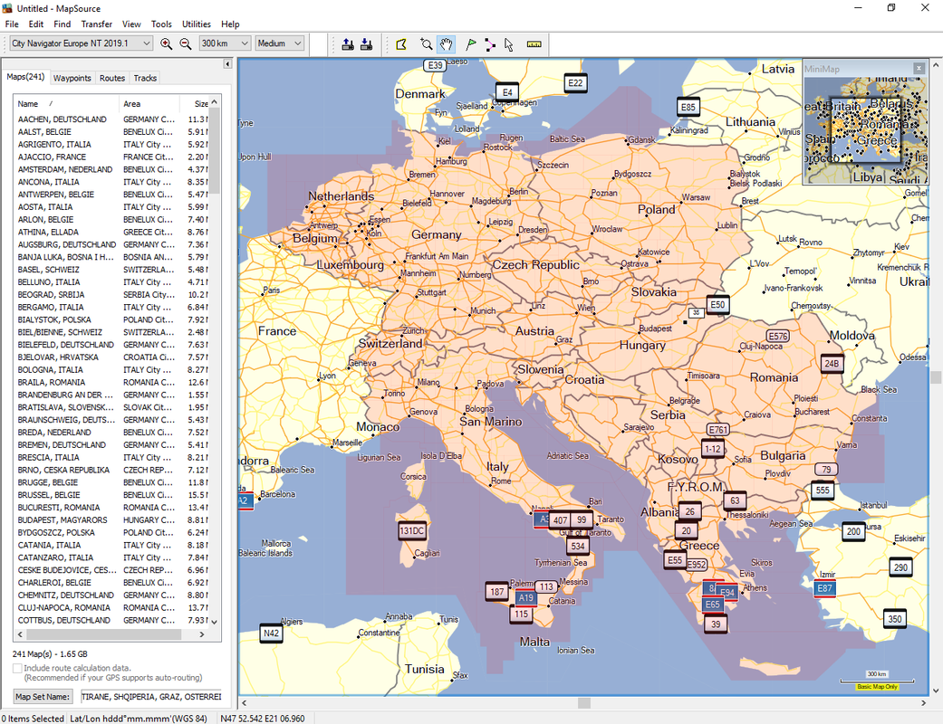Viewport: 943px width, 724px height.
Task: Select BEOGRAD, SRBIJA map row
Action: (111, 295)
